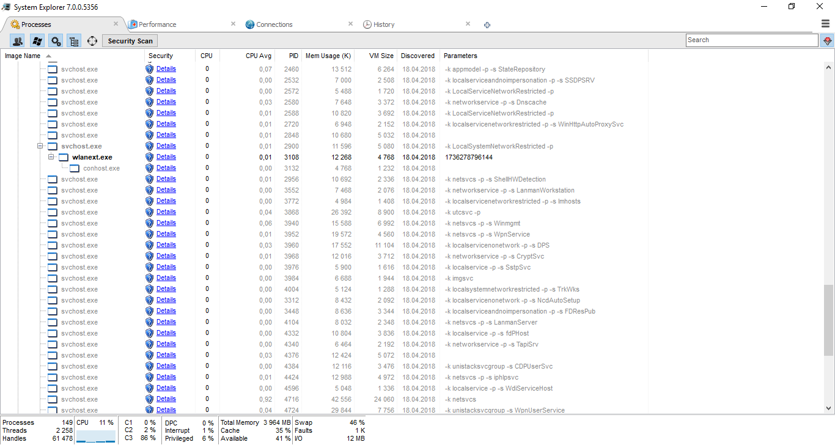This screenshot has height=445, width=835.
Task: Click process icon in the PID 4424 iphlpsvc row
Action: coord(53,377)
